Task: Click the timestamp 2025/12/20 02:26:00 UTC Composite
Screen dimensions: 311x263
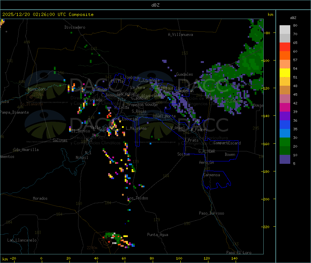Action: 48,15
